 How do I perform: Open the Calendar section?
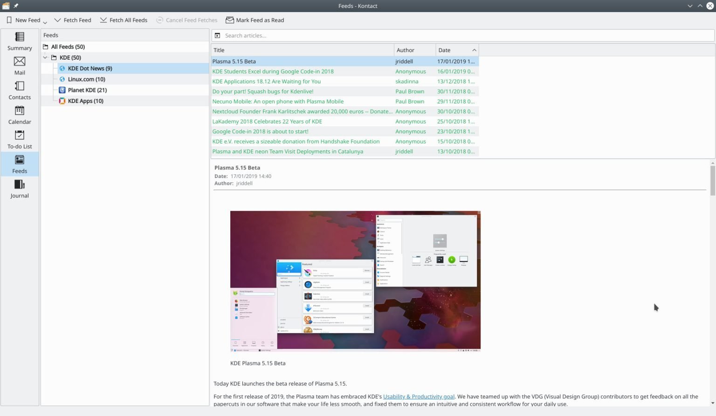pos(19,116)
